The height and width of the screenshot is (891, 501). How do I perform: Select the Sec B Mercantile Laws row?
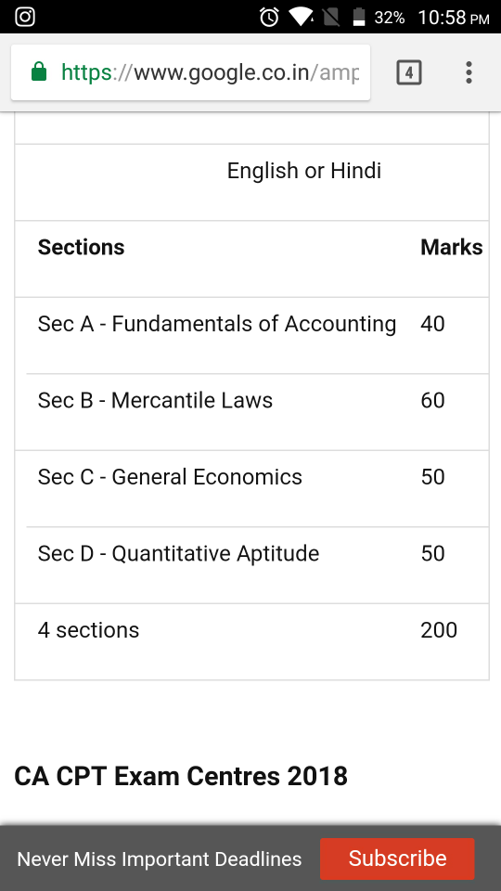point(251,412)
